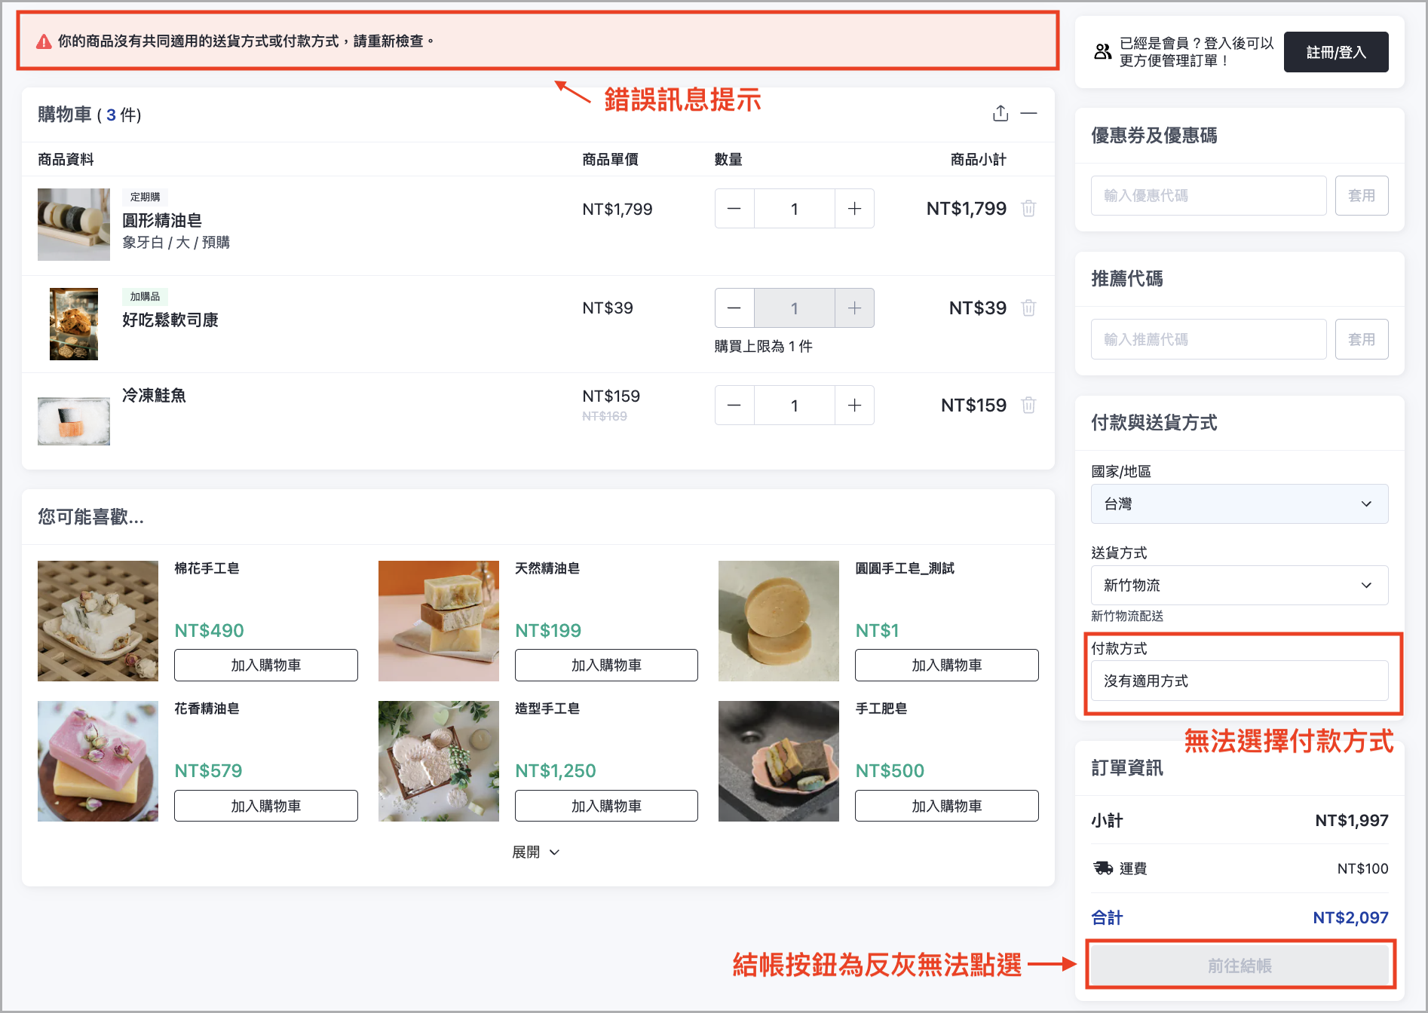Image resolution: width=1428 pixels, height=1013 pixels.
Task: Add 棉花手工皂 to cart
Action: [266, 665]
